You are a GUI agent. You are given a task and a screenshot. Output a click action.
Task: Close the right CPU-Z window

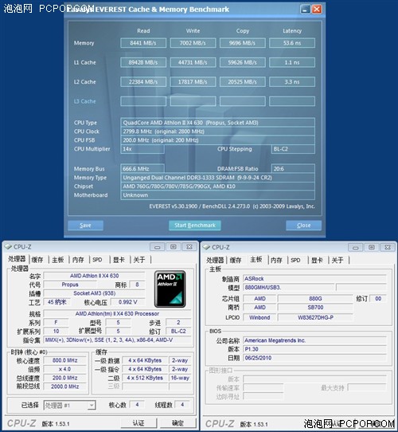[388, 247]
